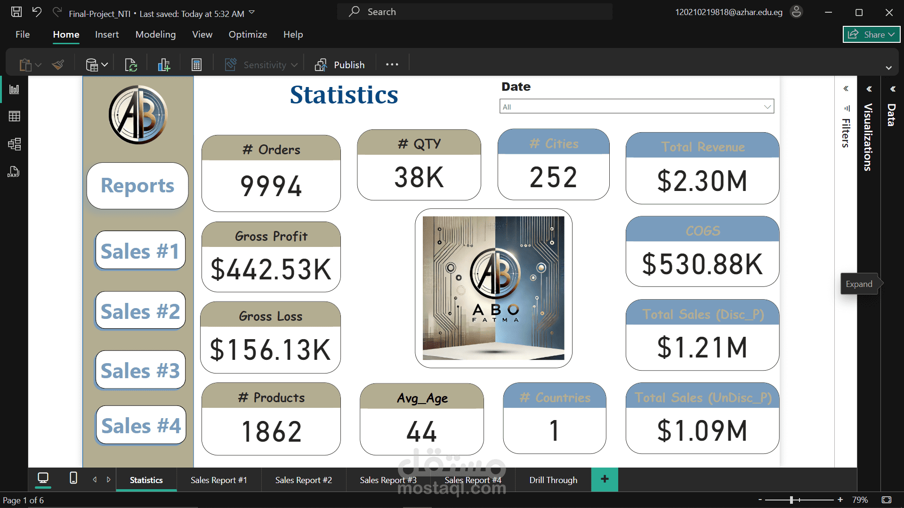
Task: Click the ABO Fatma logo thumbnail
Action: coord(493,288)
